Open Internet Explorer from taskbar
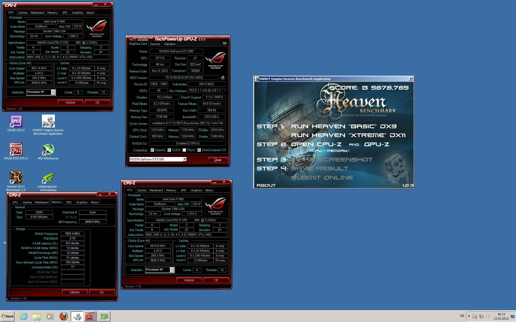The height and width of the screenshot is (322, 516). click(23, 316)
